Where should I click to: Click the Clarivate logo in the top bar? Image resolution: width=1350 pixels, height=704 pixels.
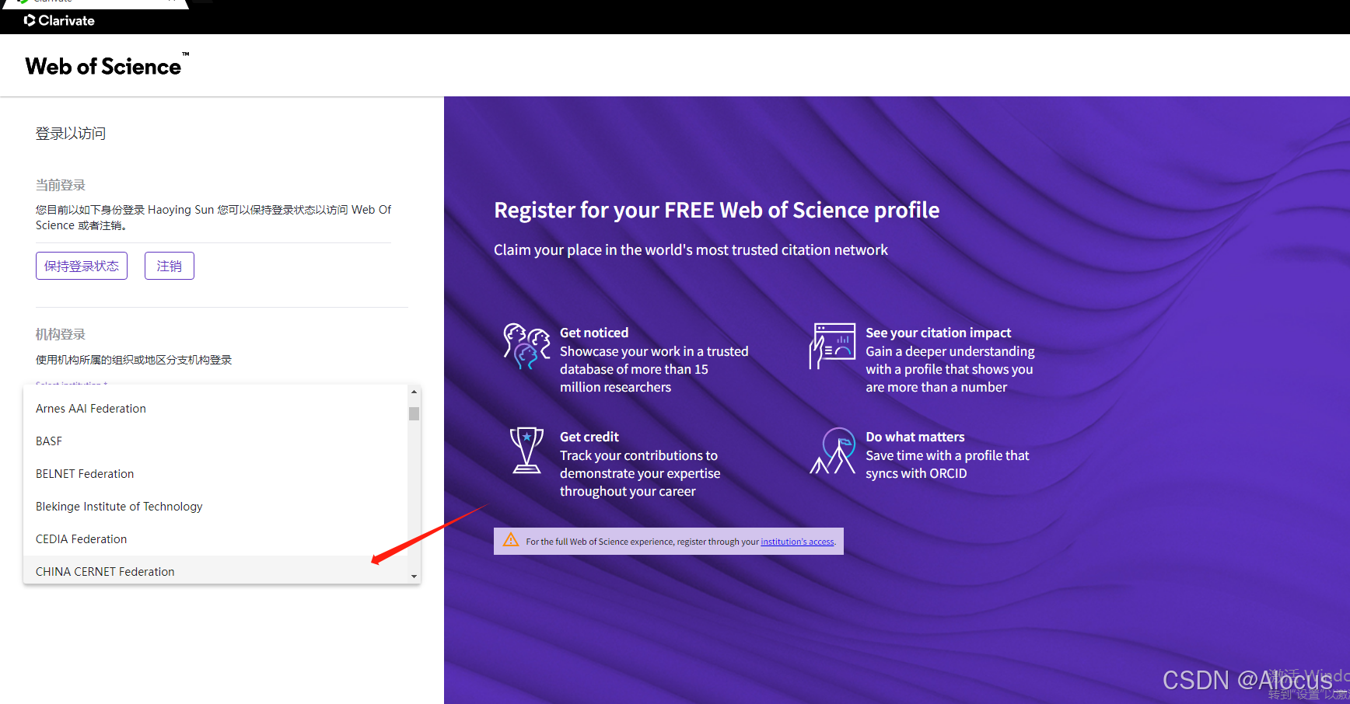[x=59, y=21]
